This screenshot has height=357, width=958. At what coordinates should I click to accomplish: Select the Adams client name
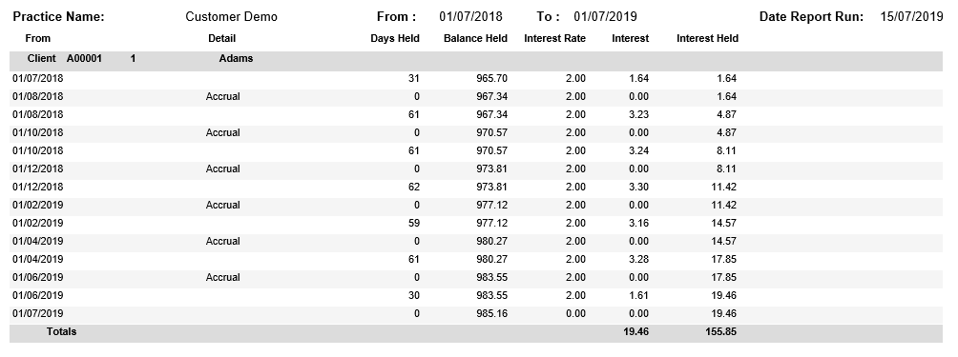point(236,58)
